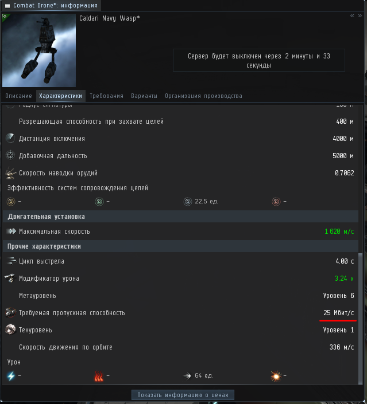Click the Уровень 6 meta level value
This screenshot has width=367, height=404.
tap(338, 296)
